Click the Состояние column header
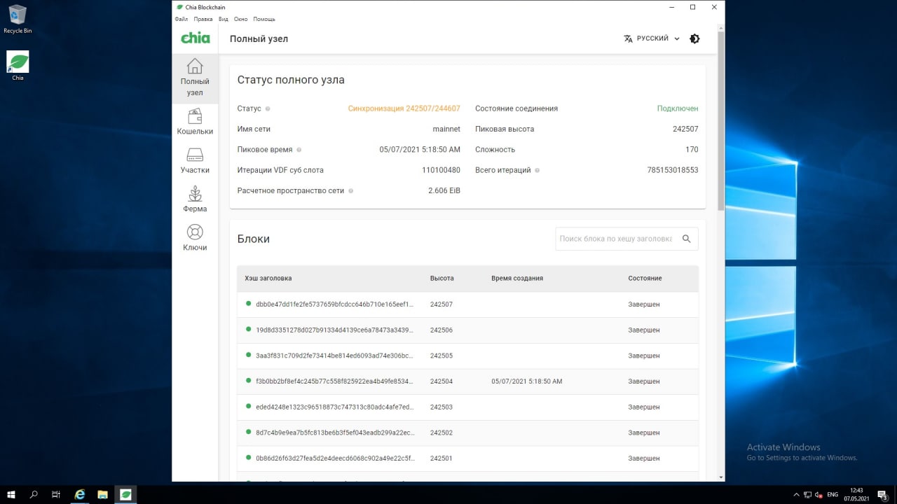The width and height of the screenshot is (897, 504). pos(645,279)
